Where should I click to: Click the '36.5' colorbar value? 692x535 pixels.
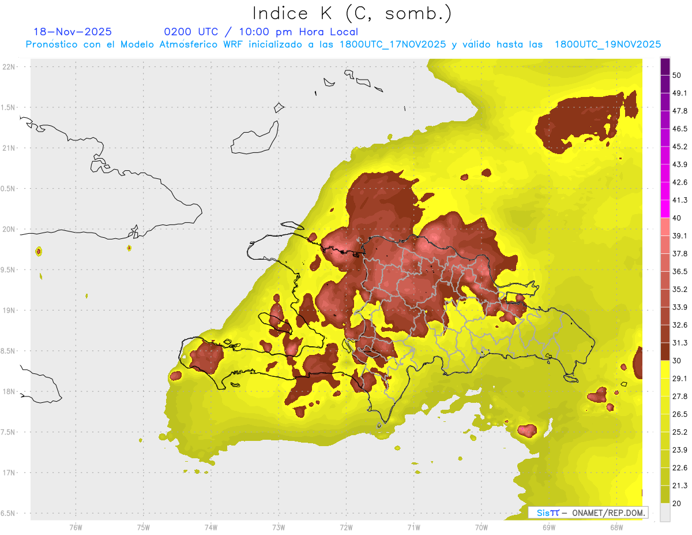pos(680,271)
